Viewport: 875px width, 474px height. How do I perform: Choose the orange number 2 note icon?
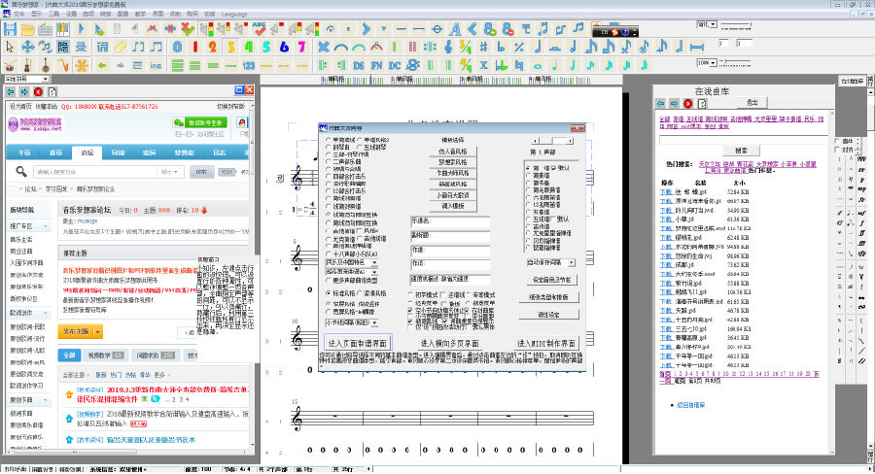click(213, 47)
